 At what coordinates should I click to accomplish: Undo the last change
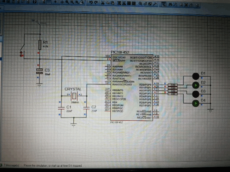(x=91, y=3)
